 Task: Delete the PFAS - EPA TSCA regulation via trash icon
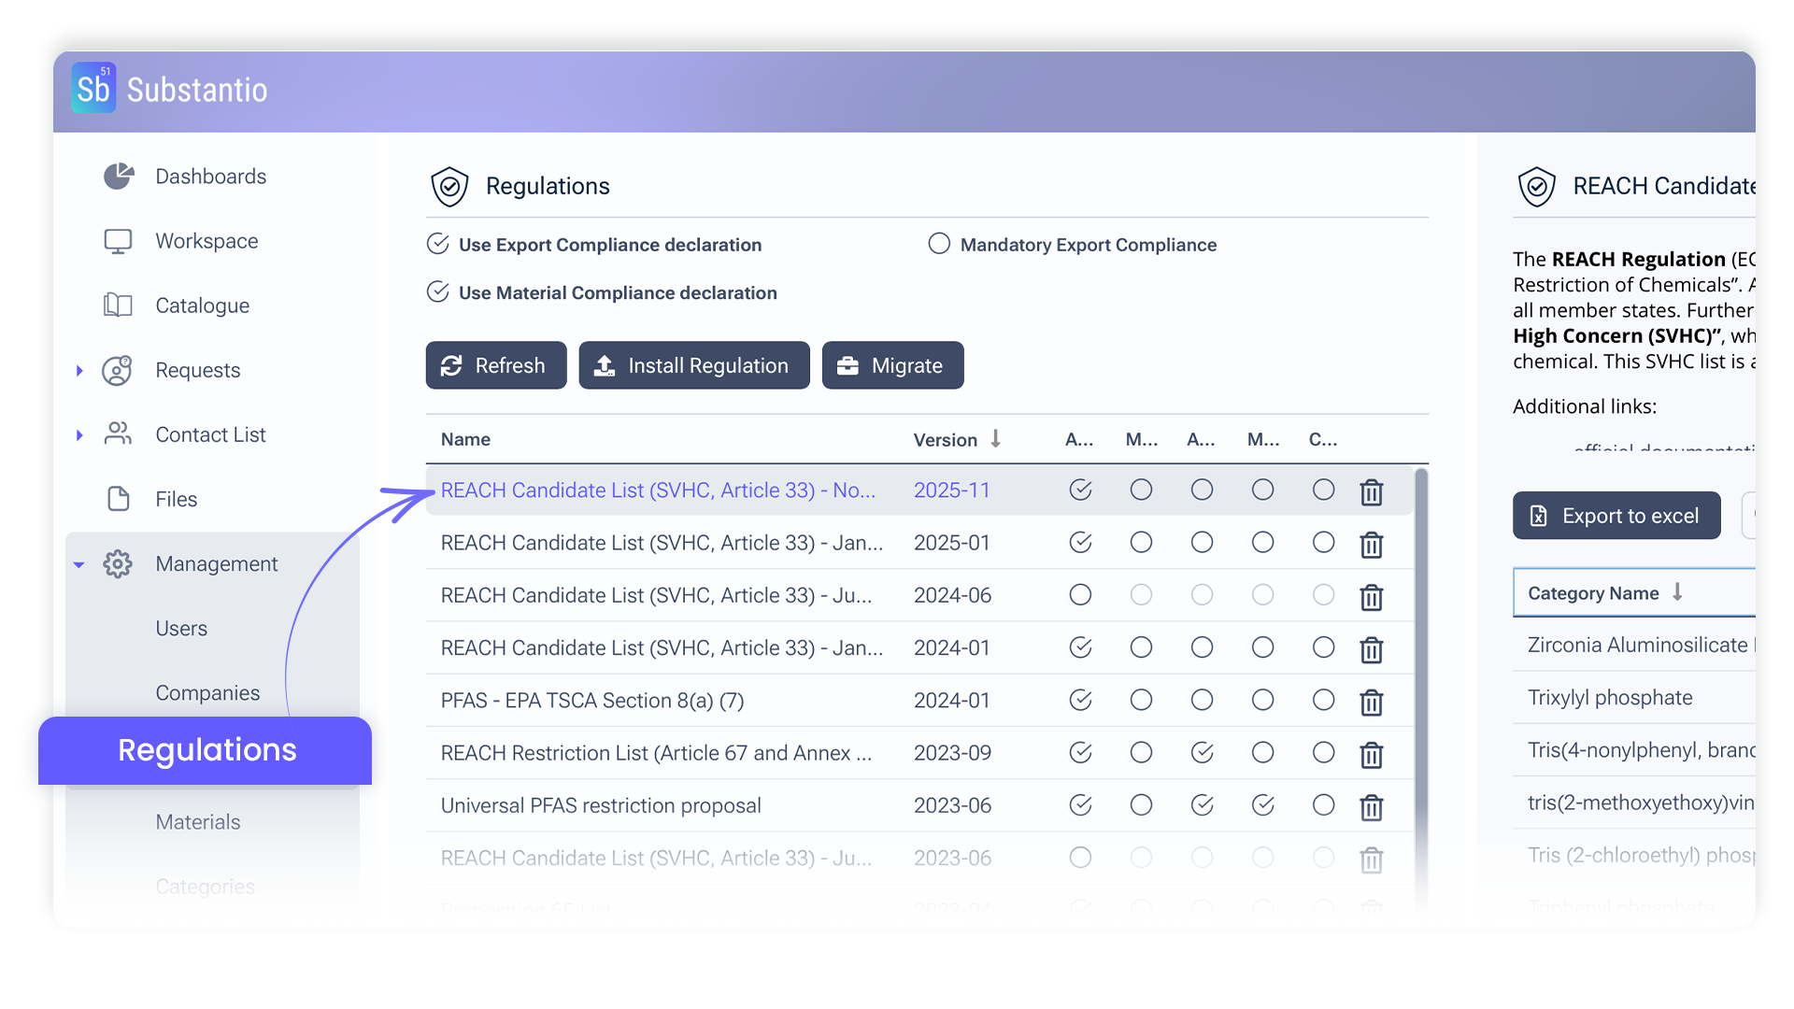1371,702
